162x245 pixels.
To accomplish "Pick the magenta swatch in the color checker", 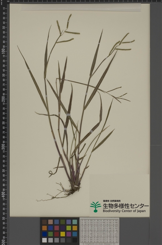I will pos(69,234).
